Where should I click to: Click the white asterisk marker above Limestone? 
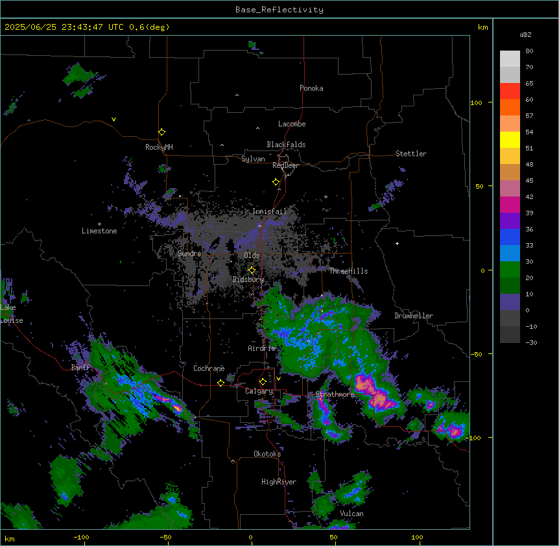[99, 224]
